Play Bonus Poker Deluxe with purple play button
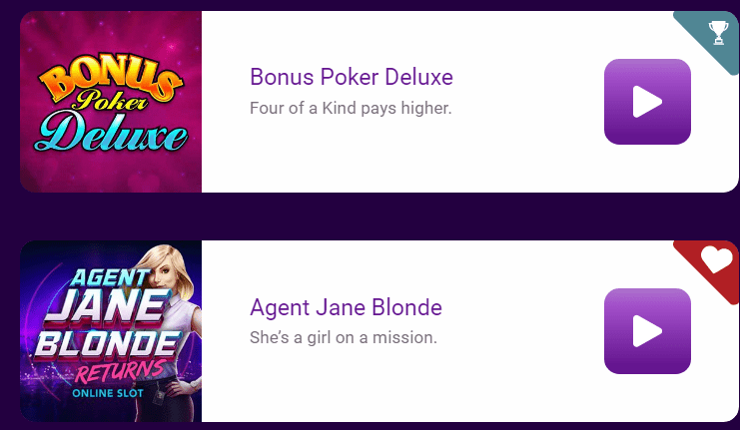 coord(647,102)
